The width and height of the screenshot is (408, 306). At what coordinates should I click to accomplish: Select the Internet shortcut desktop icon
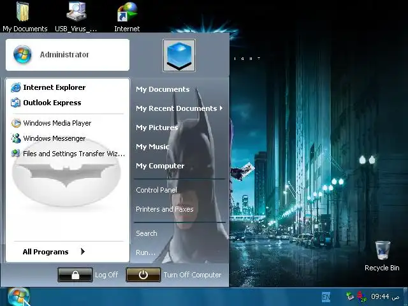(x=127, y=17)
